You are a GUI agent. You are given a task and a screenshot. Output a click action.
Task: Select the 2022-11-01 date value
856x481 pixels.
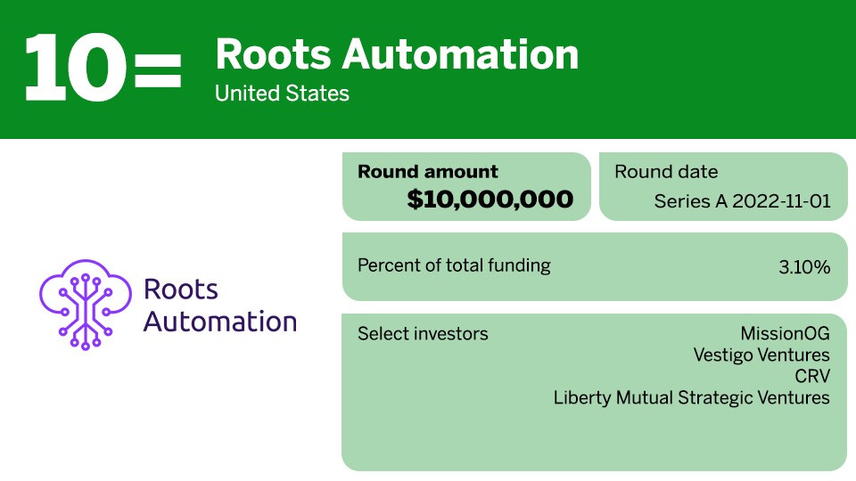click(781, 201)
